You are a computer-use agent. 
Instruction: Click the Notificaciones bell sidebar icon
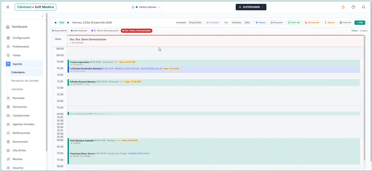pos(8,133)
